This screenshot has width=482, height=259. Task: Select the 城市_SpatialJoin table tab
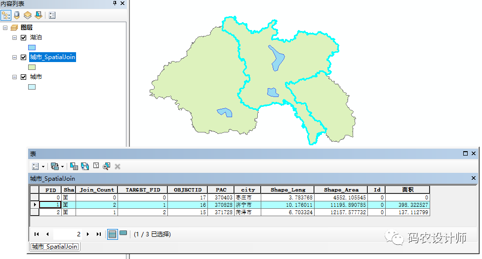point(54,247)
